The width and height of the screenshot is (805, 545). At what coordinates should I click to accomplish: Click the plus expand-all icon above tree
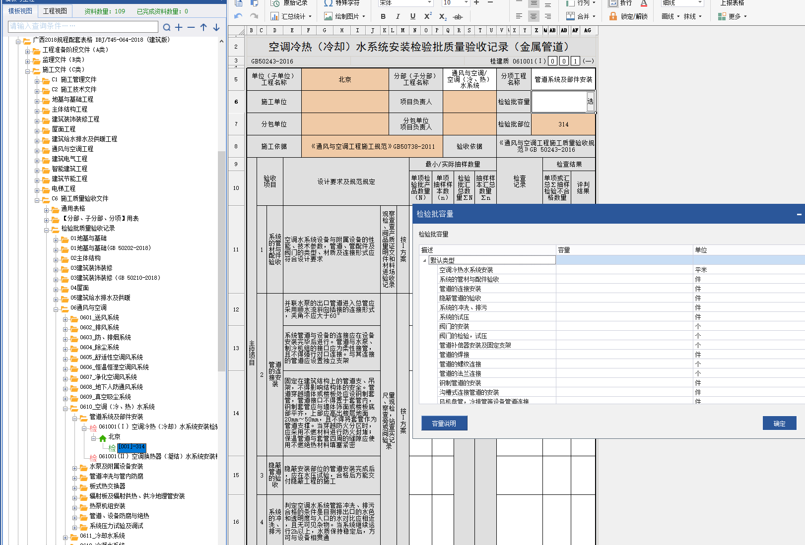click(x=179, y=27)
